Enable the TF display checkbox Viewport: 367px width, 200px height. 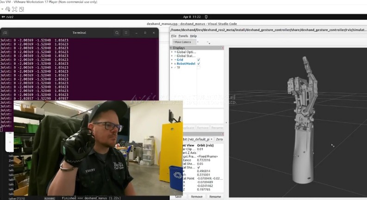(199, 68)
